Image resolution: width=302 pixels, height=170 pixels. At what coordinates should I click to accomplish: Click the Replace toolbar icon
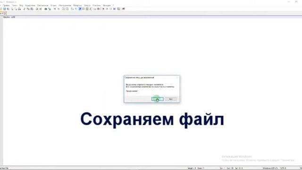pos(50,9)
